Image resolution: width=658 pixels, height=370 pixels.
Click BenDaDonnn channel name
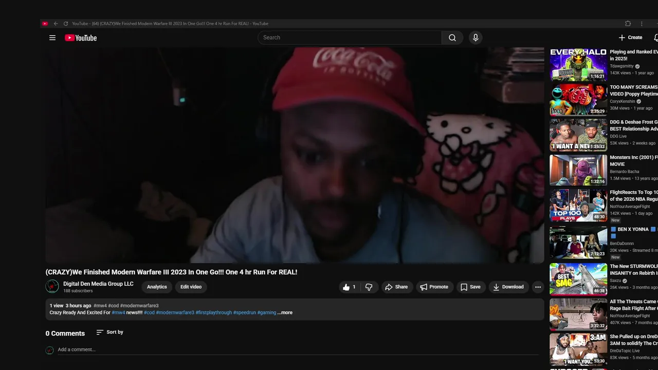[x=622, y=244]
